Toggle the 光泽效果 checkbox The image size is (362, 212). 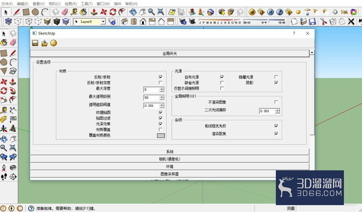tap(160, 124)
